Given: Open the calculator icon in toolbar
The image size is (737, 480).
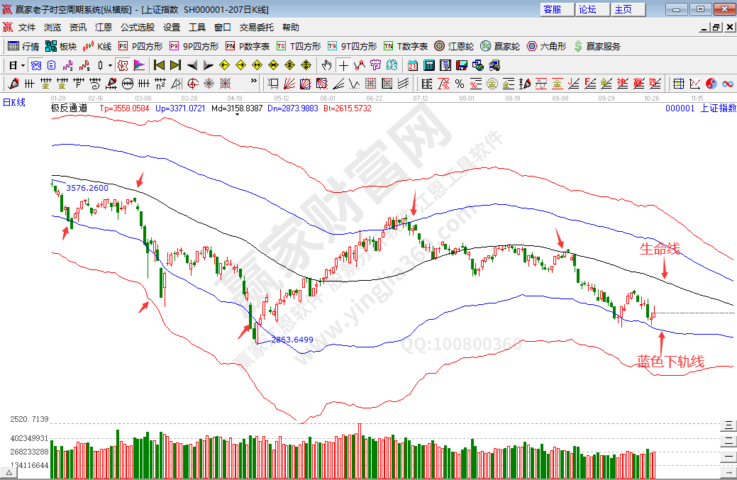Looking at the screenshot, I should point(428,65).
